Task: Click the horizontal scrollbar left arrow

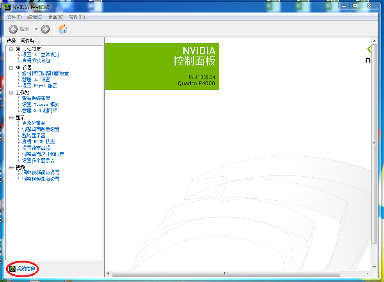Action: coord(108,273)
